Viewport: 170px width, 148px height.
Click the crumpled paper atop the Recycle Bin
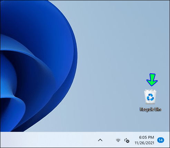tap(150, 91)
